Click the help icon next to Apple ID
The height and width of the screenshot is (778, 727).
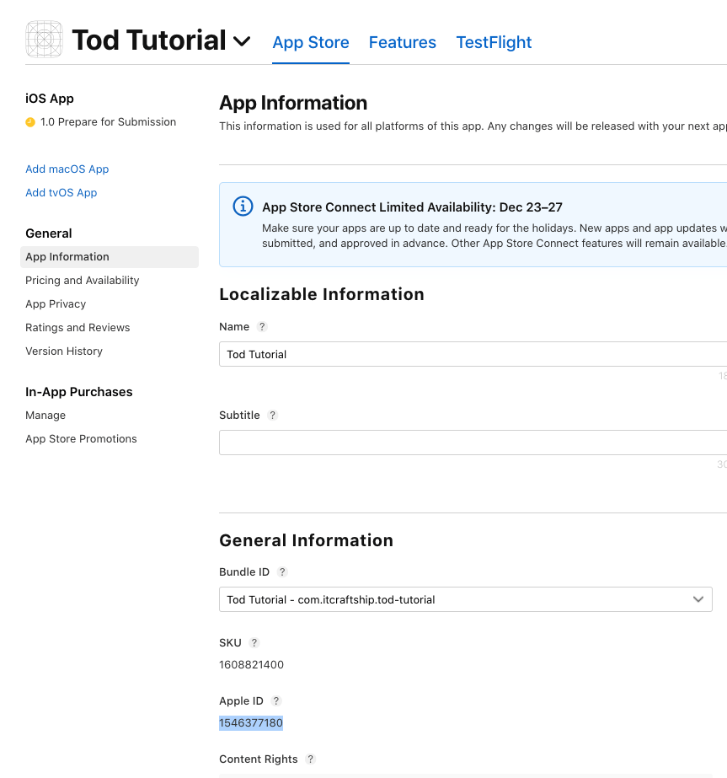(x=276, y=701)
